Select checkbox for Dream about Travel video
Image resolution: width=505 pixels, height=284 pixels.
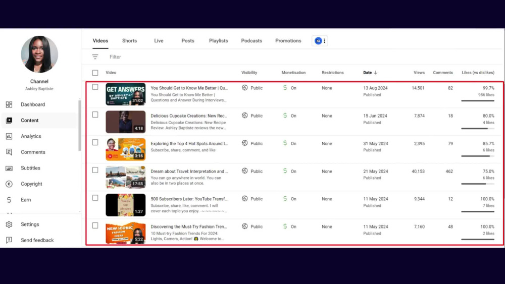pos(95,170)
